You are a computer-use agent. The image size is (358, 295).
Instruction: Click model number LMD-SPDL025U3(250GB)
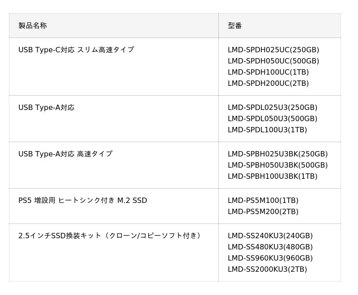click(x=273, y=107)
